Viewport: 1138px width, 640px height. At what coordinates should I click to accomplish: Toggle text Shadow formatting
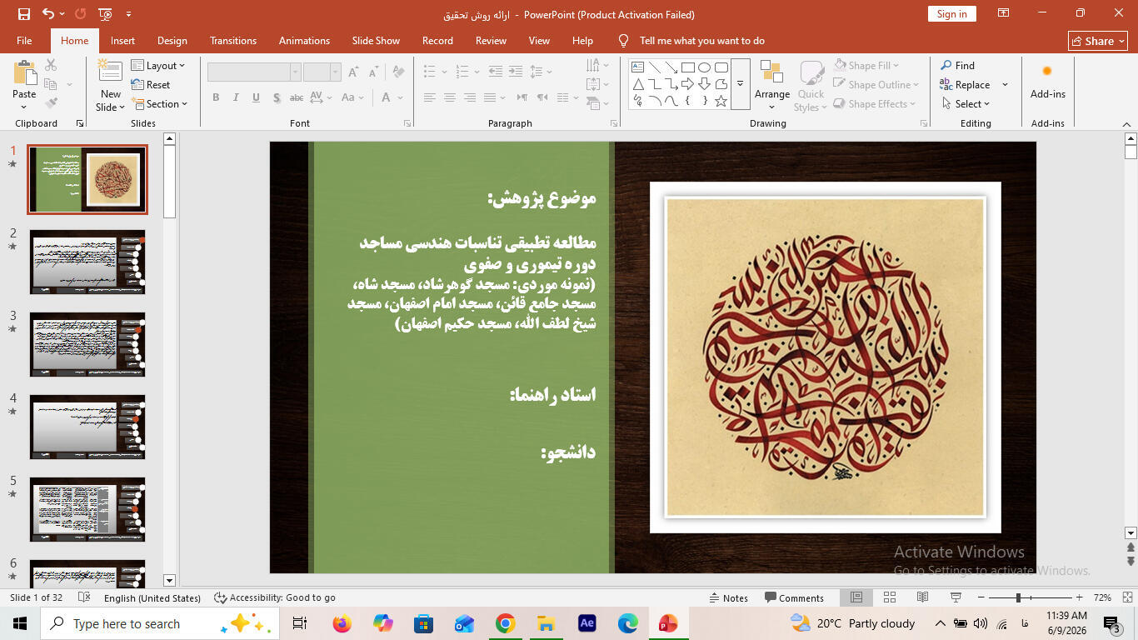pyautogui.click(x=277, y=97)
